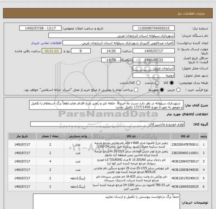Choose the جزیی purchase process option
Viewport: 216px width, 209px height.
(x=178, y=90)
